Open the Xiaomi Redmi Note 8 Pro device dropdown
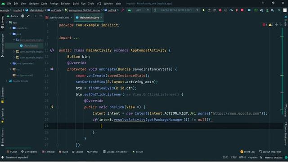This screenshot has height=162, width=288. pyautogui.click(x=175, y=10)
